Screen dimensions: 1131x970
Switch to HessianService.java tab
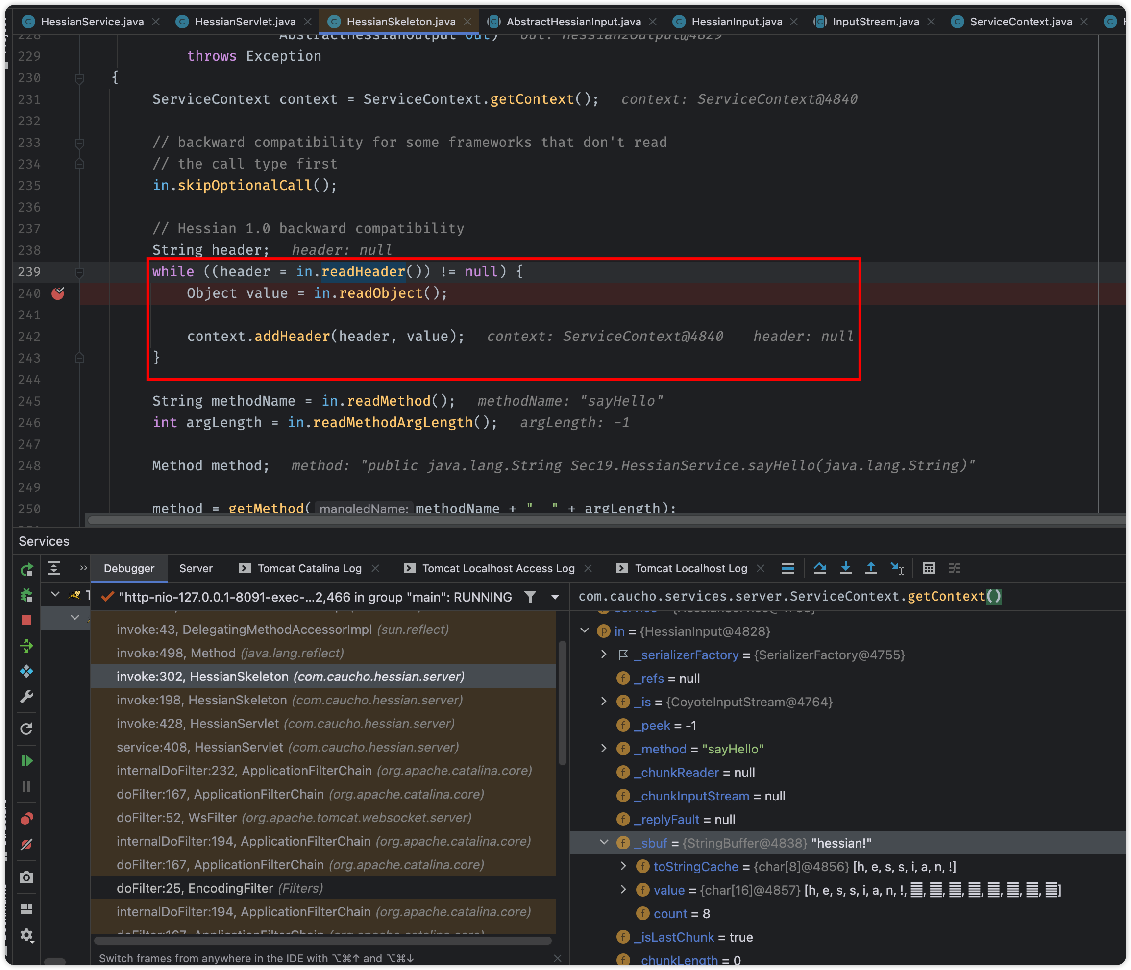92,22
